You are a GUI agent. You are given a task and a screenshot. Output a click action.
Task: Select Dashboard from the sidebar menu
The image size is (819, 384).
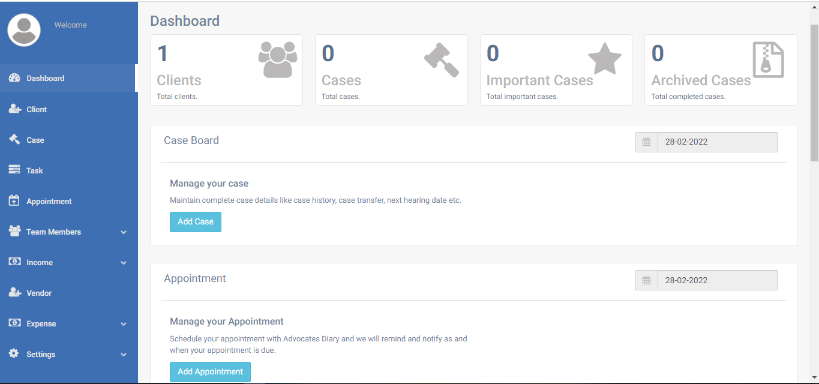45,77
